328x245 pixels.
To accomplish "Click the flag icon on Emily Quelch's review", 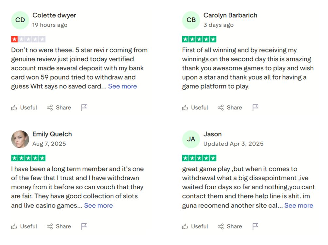I will (x=84, y=226).
